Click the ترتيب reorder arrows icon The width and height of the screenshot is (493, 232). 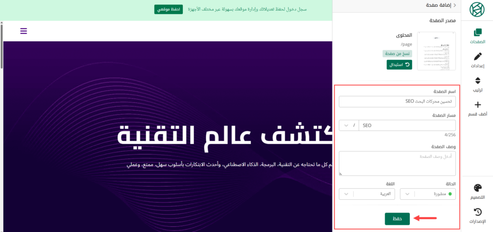pyautogui.click(x=477, y=81)
